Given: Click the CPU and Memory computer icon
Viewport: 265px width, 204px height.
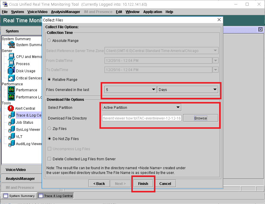Looking at the screenshot, I should click(11, 57).
